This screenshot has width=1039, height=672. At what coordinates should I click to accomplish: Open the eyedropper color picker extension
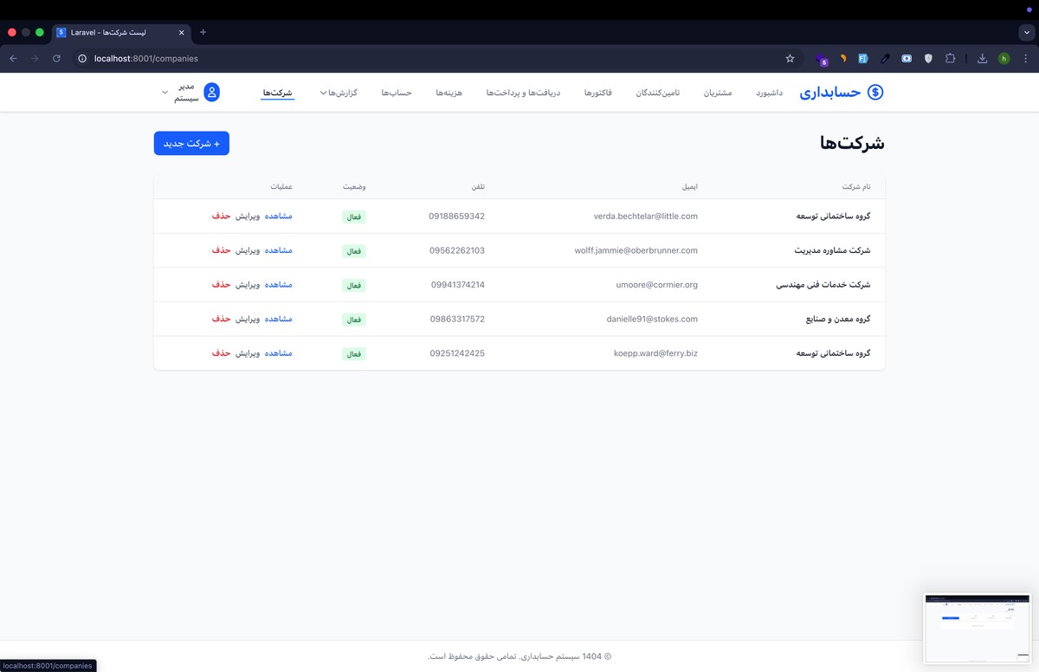click(885, 59)
